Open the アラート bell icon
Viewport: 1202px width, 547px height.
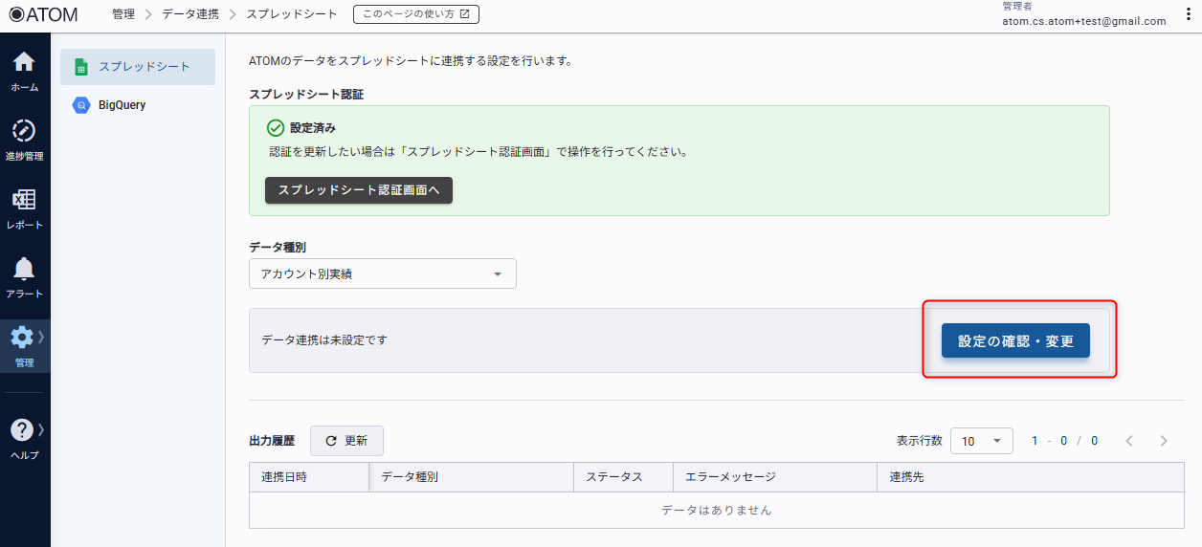(24, 270)
